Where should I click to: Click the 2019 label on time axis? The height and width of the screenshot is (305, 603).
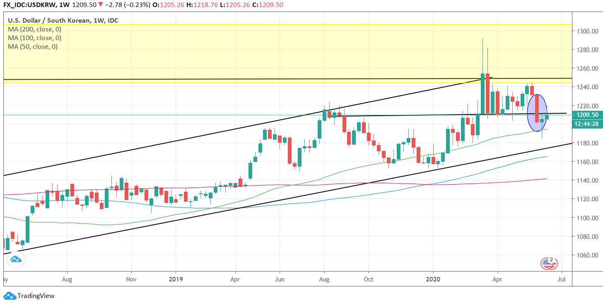tap(175, 279)
